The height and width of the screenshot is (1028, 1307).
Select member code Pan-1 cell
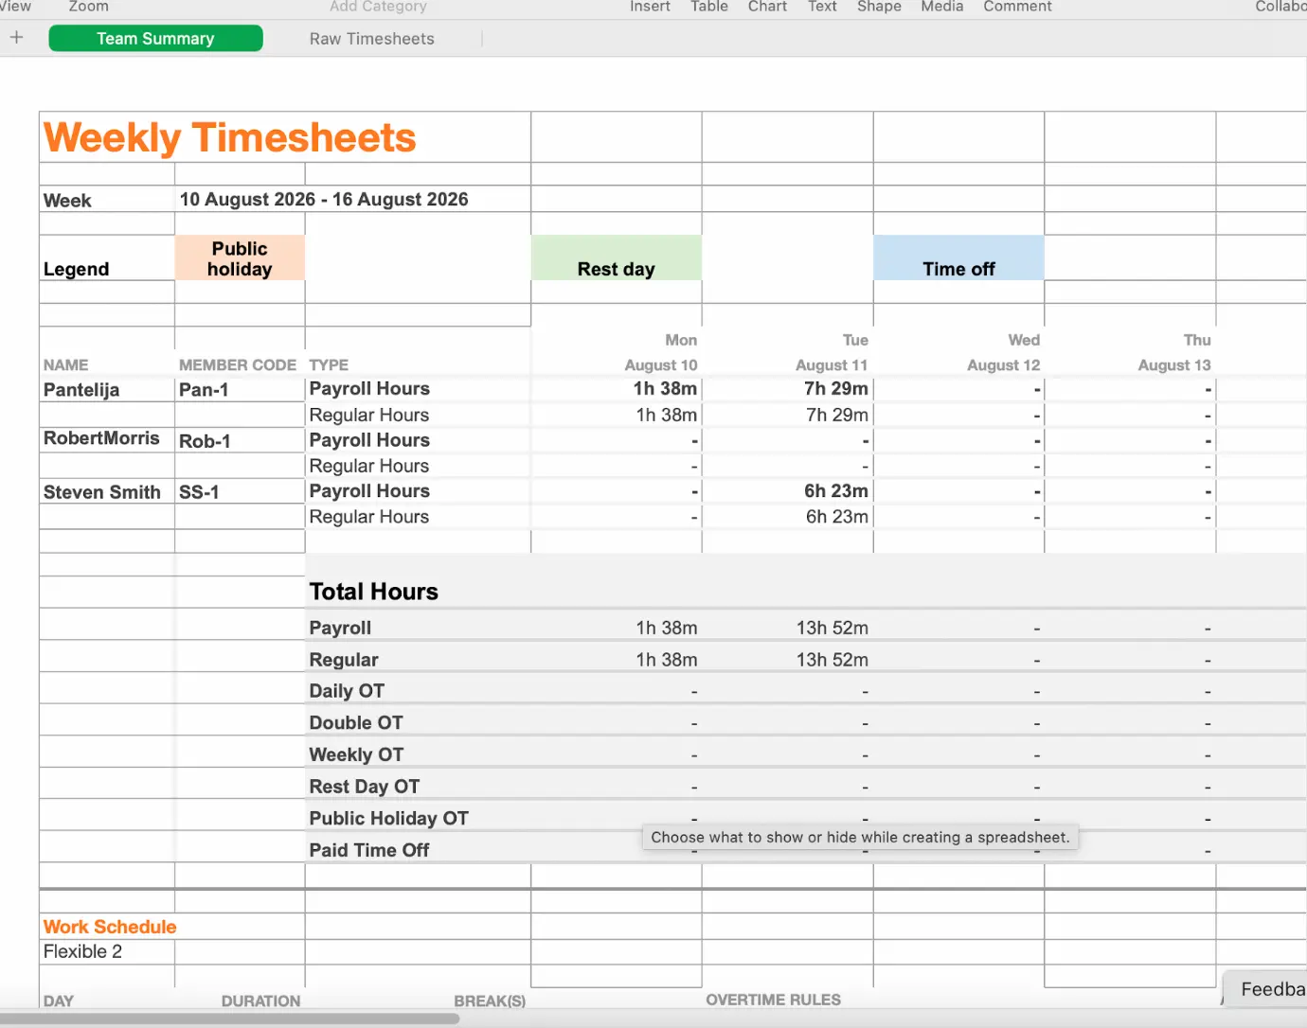point(240,390)
